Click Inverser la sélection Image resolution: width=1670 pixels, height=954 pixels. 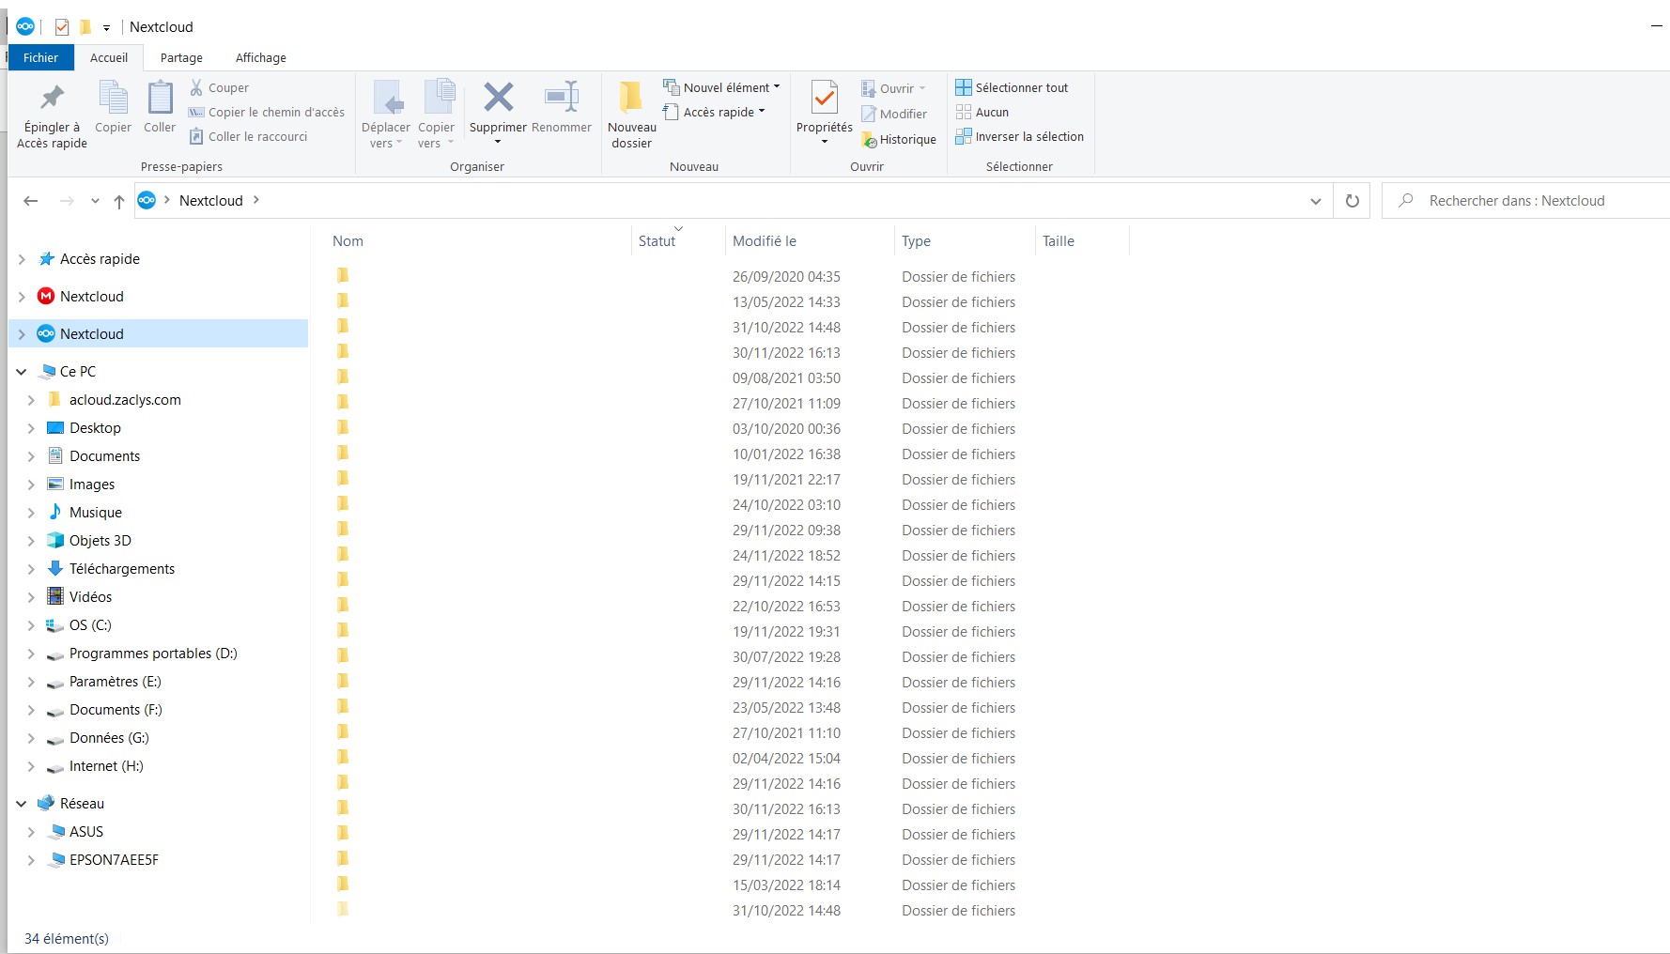pyautogui.click(x=1028, y=137)
